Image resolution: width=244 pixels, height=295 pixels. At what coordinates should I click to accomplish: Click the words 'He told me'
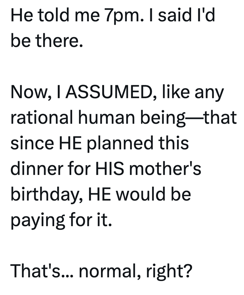coord(48,17)
